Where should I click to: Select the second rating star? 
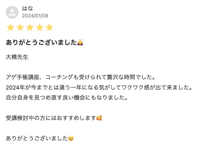coord(20,27)
